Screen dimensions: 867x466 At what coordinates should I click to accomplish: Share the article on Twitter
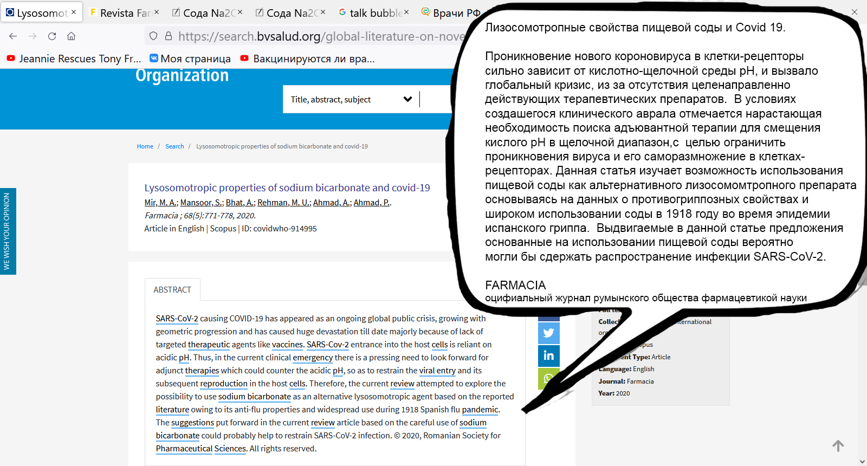pyautogui.click(x=548, y=333)
